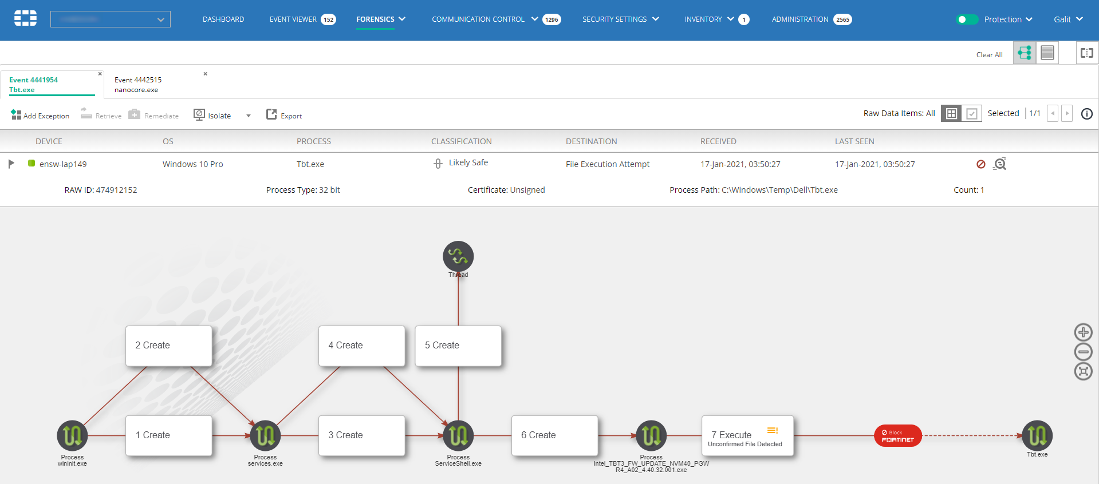Switch to flow graph view icon
Viewport: 1099px width, 484px height.
[x=1025, y=53]
